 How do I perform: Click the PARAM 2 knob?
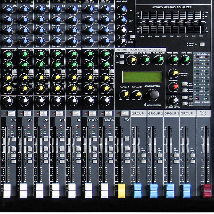137,94
